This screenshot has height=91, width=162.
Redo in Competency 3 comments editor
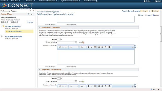[x=66, y=86]
